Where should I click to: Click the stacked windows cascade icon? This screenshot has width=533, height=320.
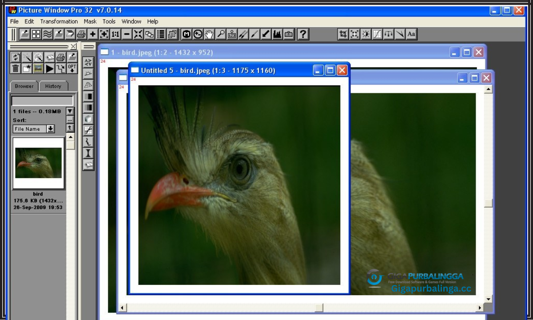tap(172, 34)
